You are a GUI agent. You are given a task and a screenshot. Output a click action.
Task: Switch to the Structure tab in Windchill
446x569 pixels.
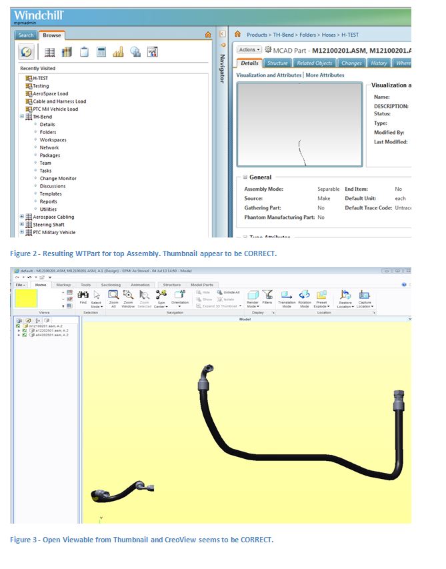click(277, 63)
